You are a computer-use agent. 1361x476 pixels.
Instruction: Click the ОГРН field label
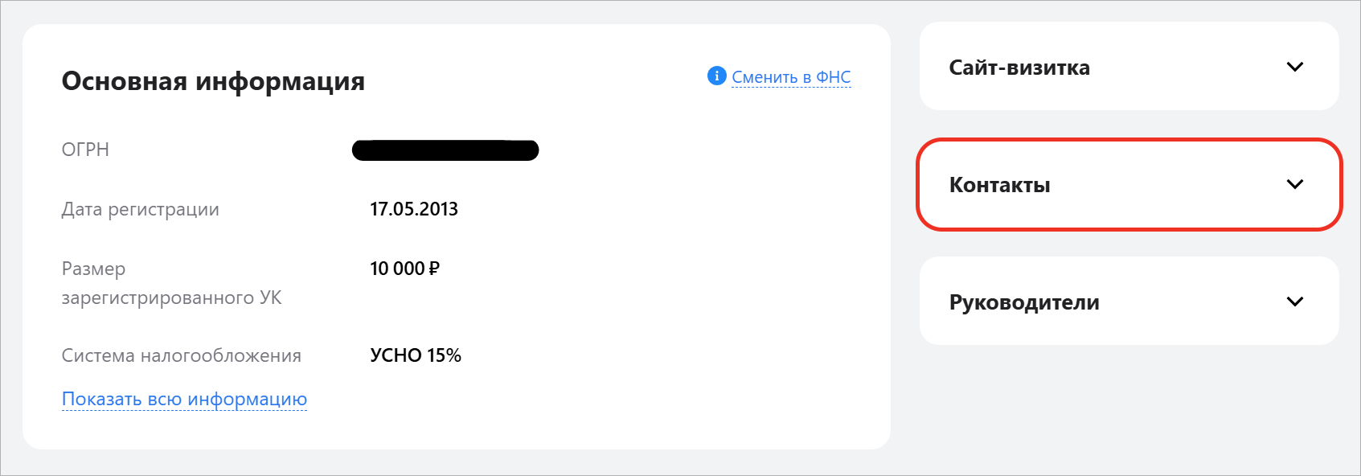(x=85, y=150)
